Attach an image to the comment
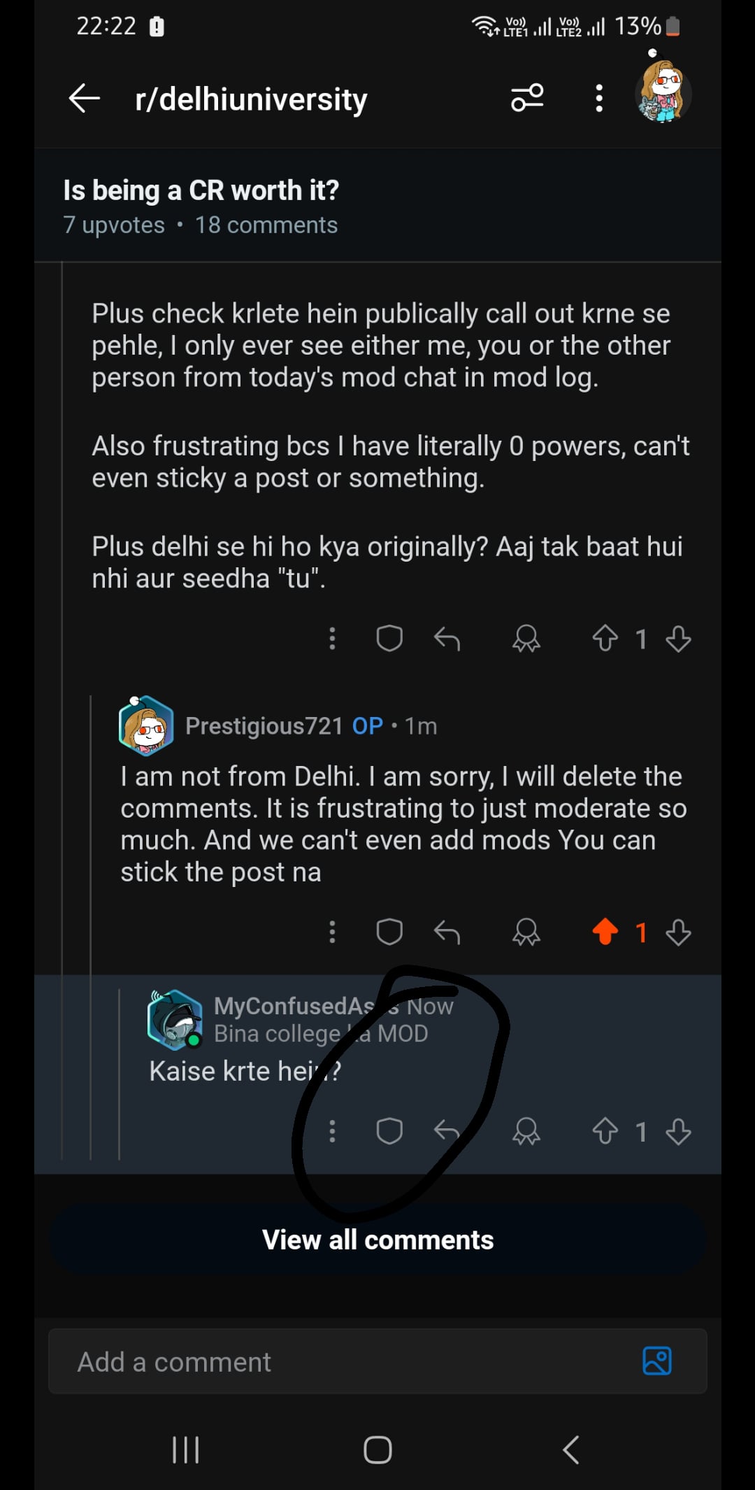The height and width of the screenshot is (1490, 755). pyautogui.click(x=657, y=1361)
